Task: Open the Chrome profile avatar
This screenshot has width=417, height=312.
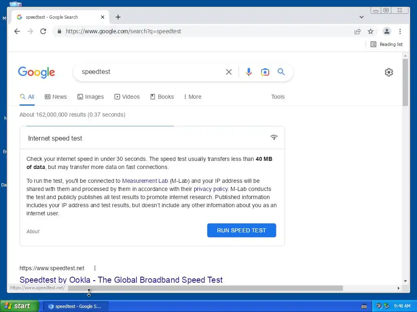Action: pyautogui.click(x=387, y=31)
